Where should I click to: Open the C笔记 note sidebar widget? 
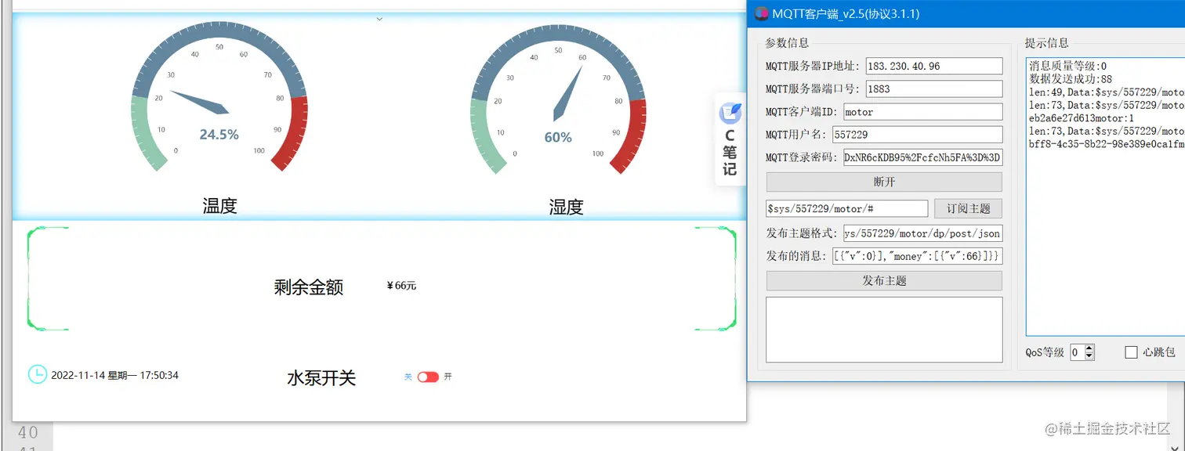point(730,139)
